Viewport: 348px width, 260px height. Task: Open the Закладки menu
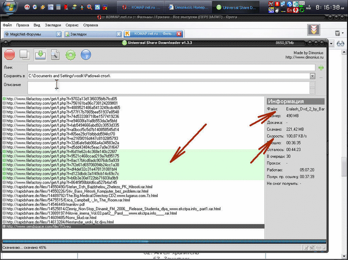click(53, 25)
